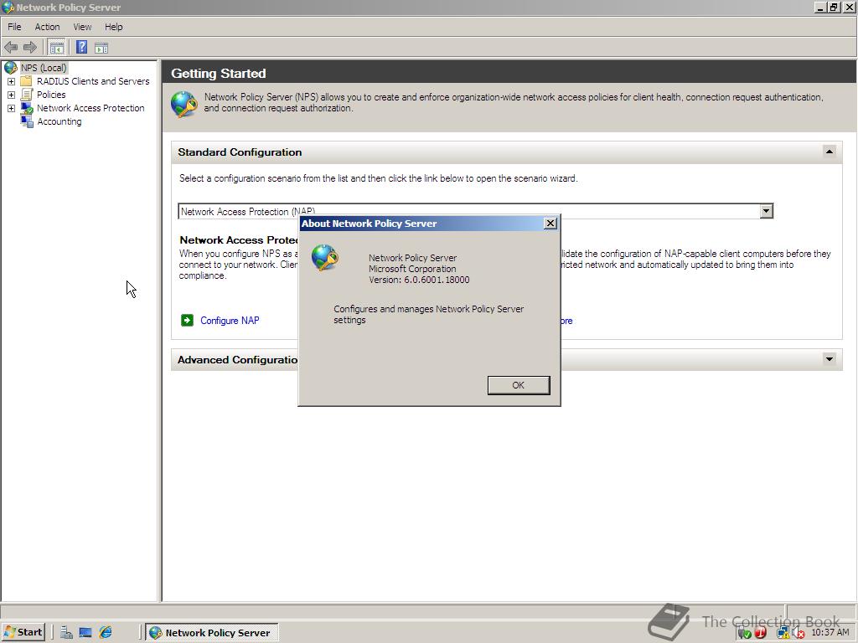Screen dimensions: 858x643
Task: Click the taskbar clock 10:37 AM
Action: 830,633
